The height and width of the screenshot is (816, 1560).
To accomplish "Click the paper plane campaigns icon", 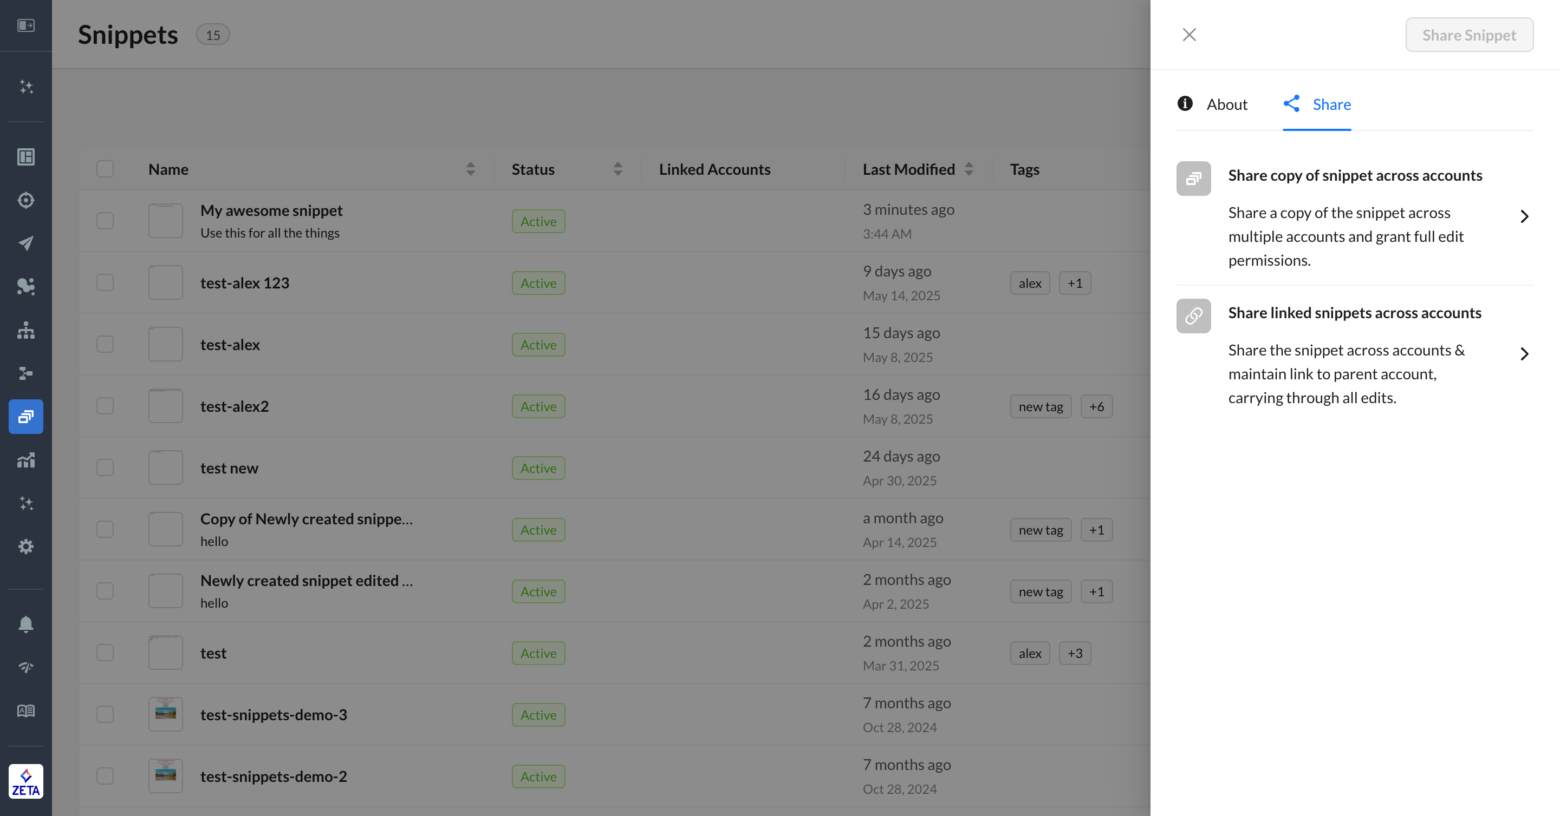I will pos(25,243).
